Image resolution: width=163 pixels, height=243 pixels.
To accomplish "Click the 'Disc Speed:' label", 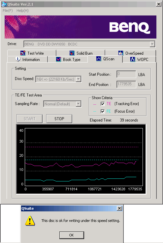I will [24, 79].
